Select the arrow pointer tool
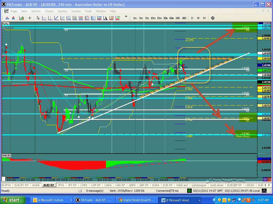 pyautogui.click(x=38, y=18)
